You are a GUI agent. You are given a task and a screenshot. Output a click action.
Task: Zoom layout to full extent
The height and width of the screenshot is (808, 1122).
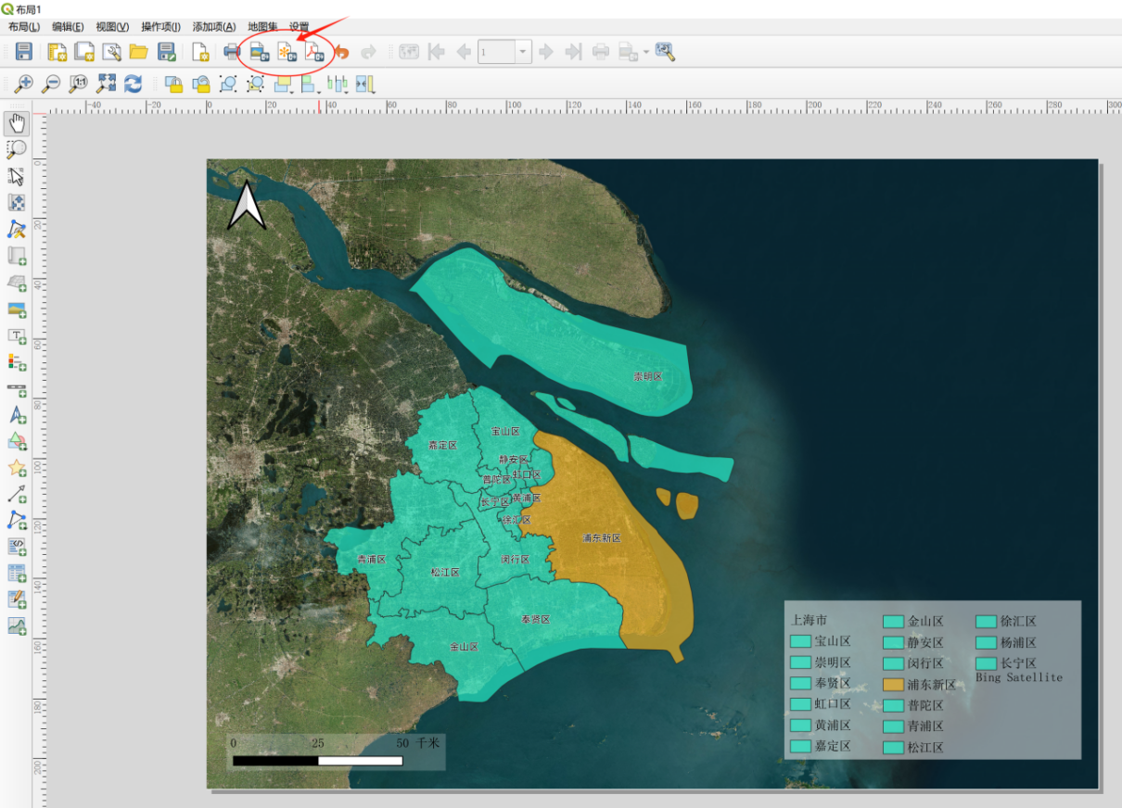pyautogui.click(x=108, y=83)
